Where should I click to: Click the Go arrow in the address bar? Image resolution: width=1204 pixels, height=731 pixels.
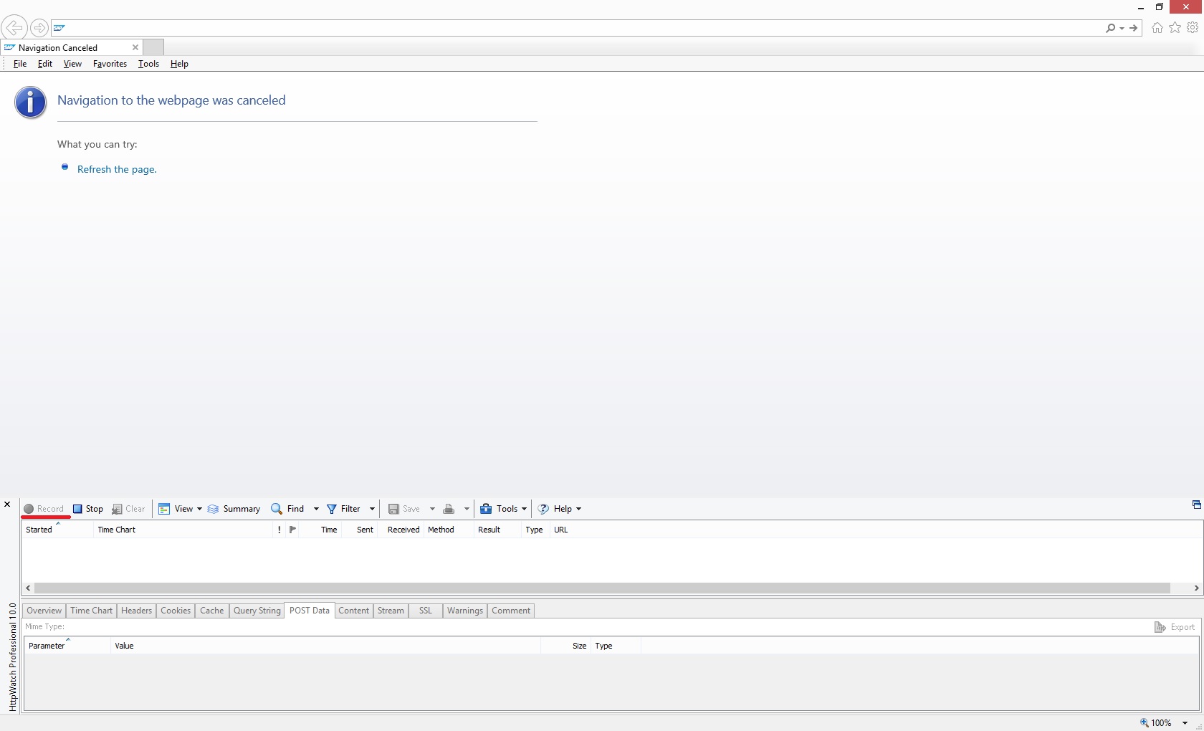tap(1134, 28)
